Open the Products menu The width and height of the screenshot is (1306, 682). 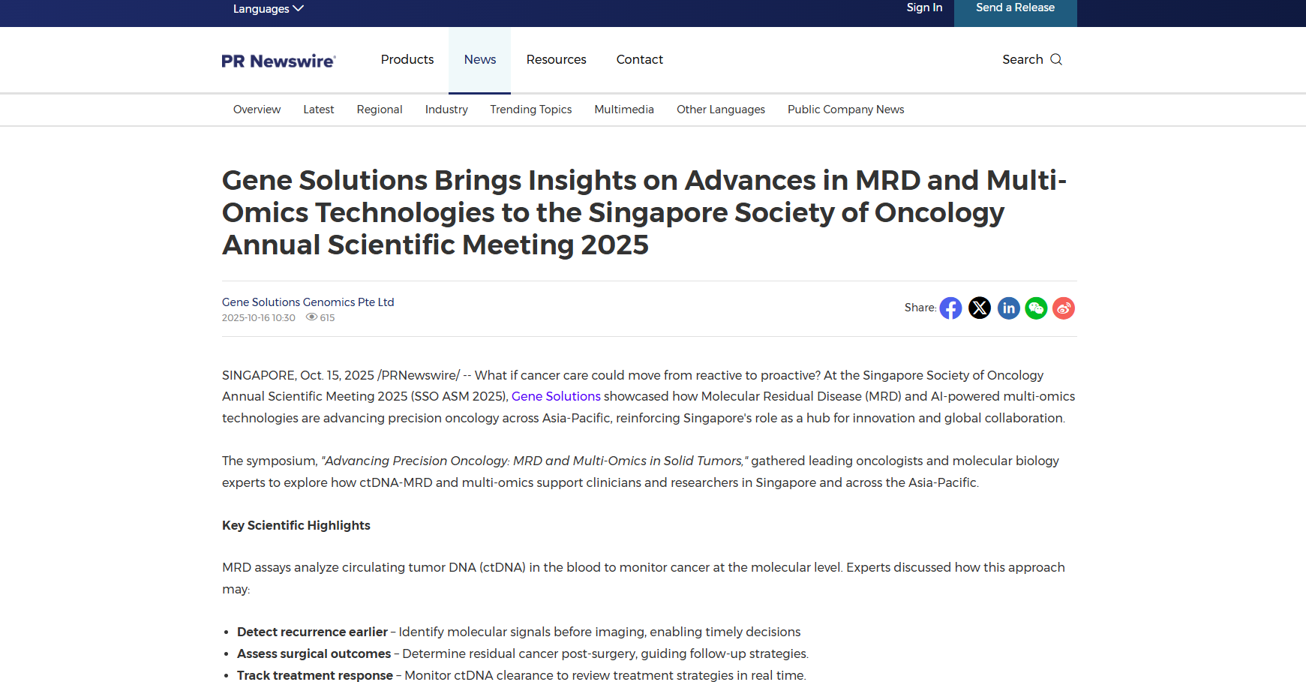tap(407, 59)
